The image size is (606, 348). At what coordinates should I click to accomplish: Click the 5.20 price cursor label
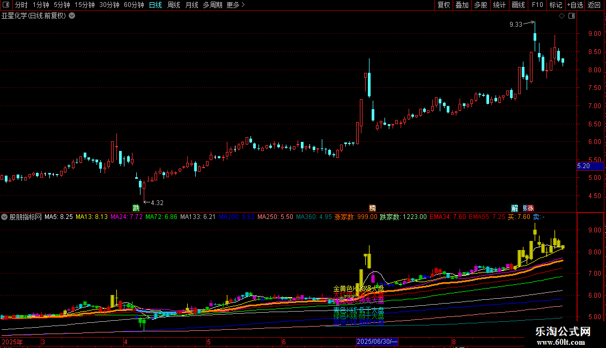[x=590, y=167]
